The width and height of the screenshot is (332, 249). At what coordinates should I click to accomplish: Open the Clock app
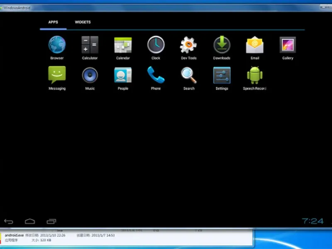click(x=156, y=48)
